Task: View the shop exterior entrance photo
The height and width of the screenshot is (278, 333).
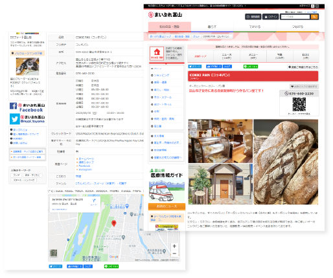Action: (x=220, y=184)
